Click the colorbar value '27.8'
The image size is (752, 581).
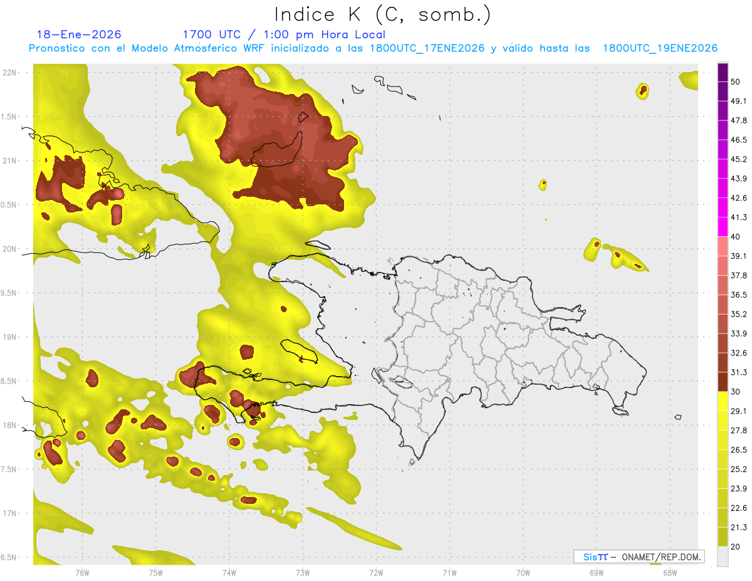739,431
